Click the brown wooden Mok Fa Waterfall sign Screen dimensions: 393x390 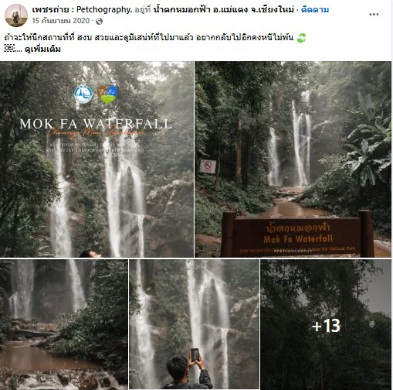point(297,234)
